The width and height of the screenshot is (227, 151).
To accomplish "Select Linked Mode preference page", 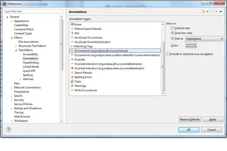I will click(x=31, y=67).
